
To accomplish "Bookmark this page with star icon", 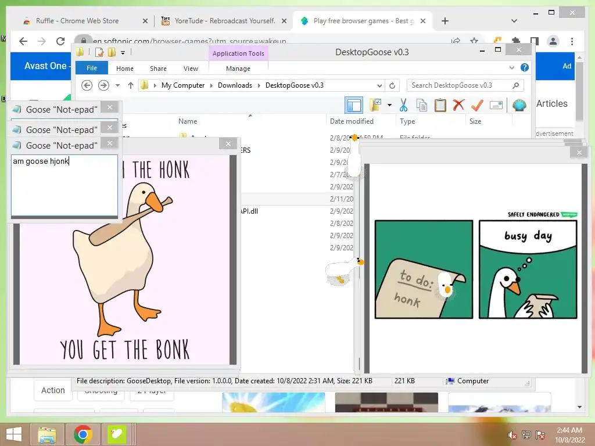I will pyautogui.click(x=474, y=41).
